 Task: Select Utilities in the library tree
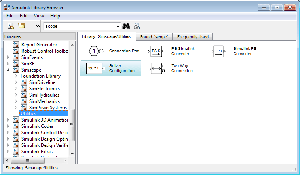coord(44,114)
